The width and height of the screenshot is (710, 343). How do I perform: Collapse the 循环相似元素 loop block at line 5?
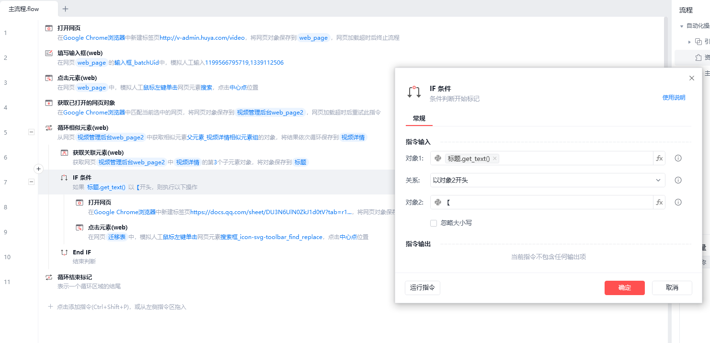tap(32, 132)
